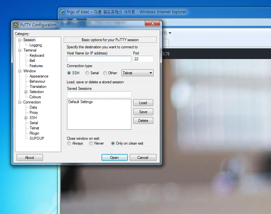The image size is (271, 214).
Task: Select the Connection category
Action: click(32, 102)
